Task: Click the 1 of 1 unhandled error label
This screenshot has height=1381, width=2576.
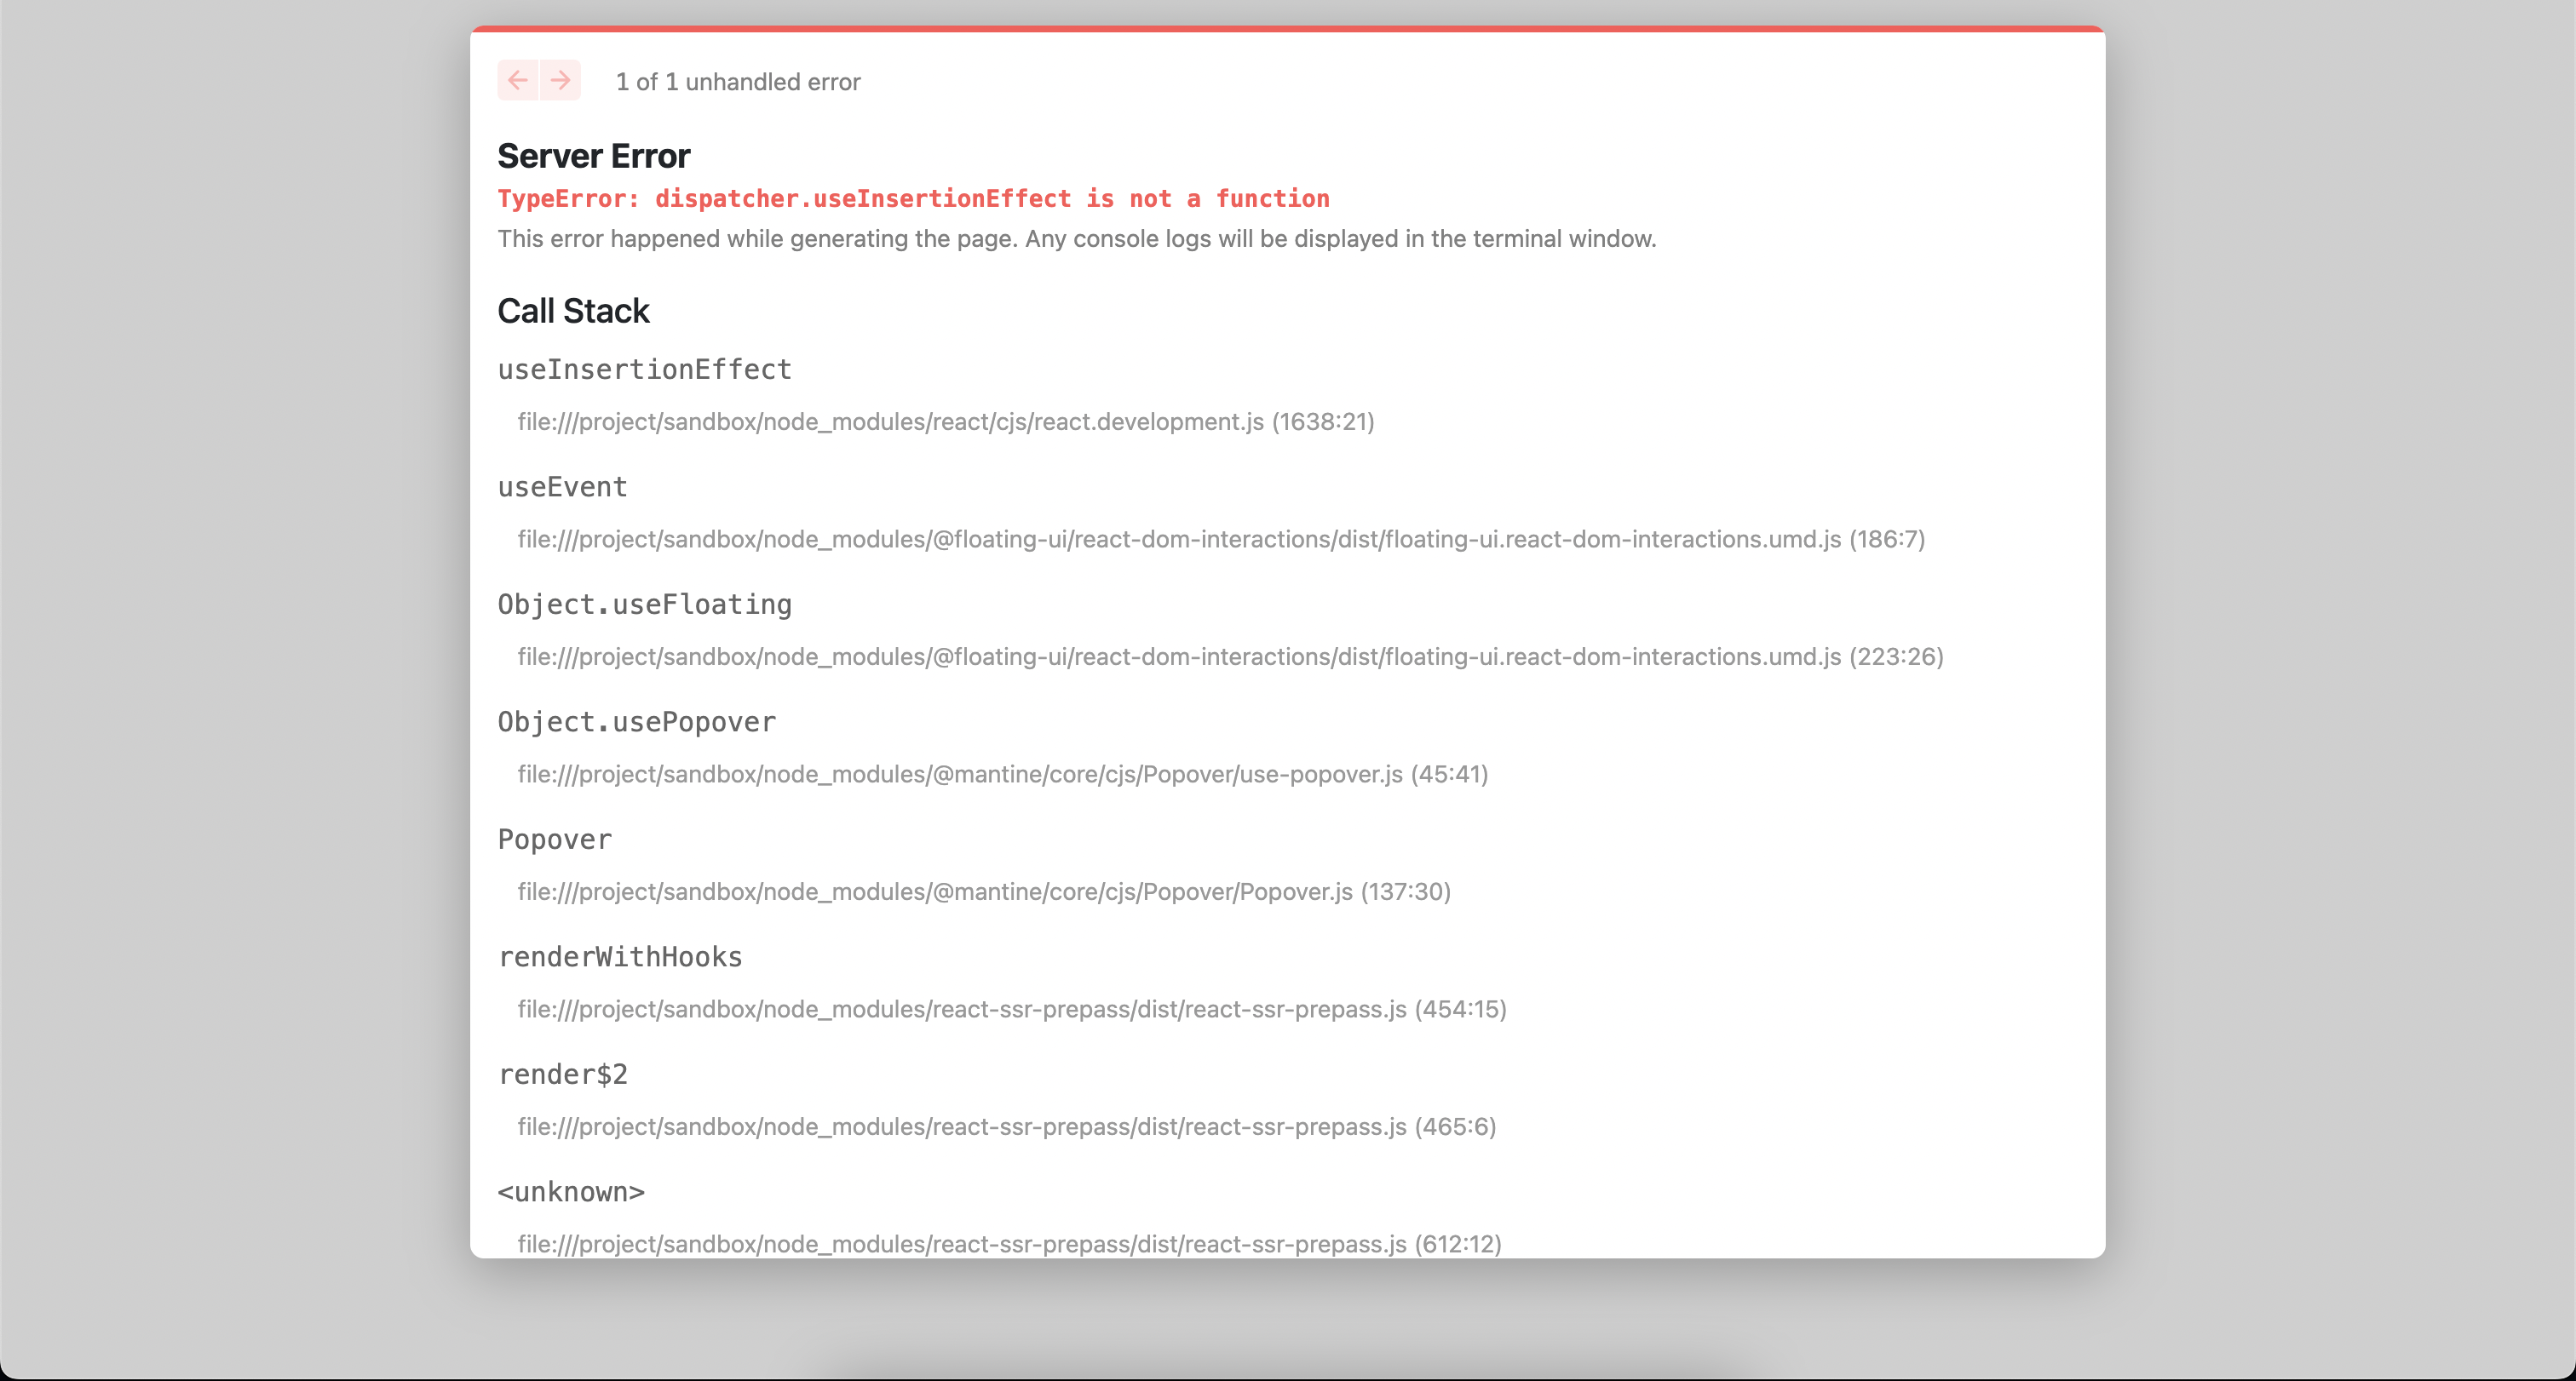Action: click(737, 82)
